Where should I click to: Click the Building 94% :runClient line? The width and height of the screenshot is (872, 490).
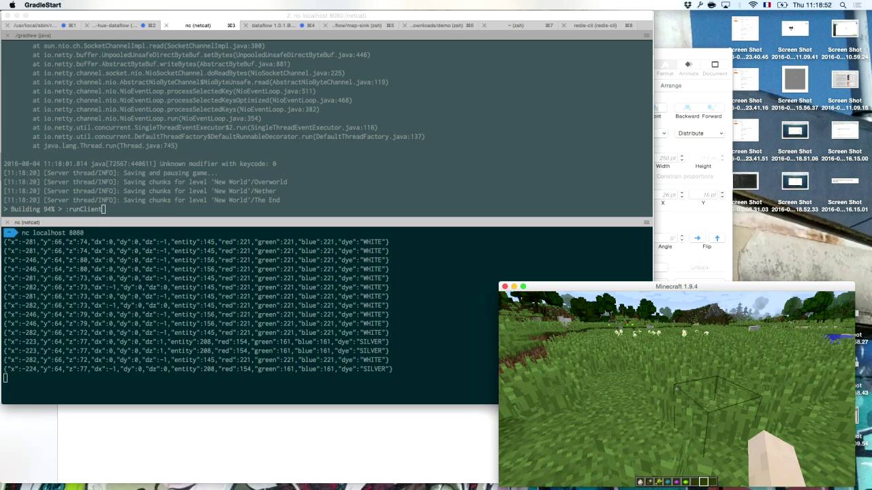click(54, 209)
